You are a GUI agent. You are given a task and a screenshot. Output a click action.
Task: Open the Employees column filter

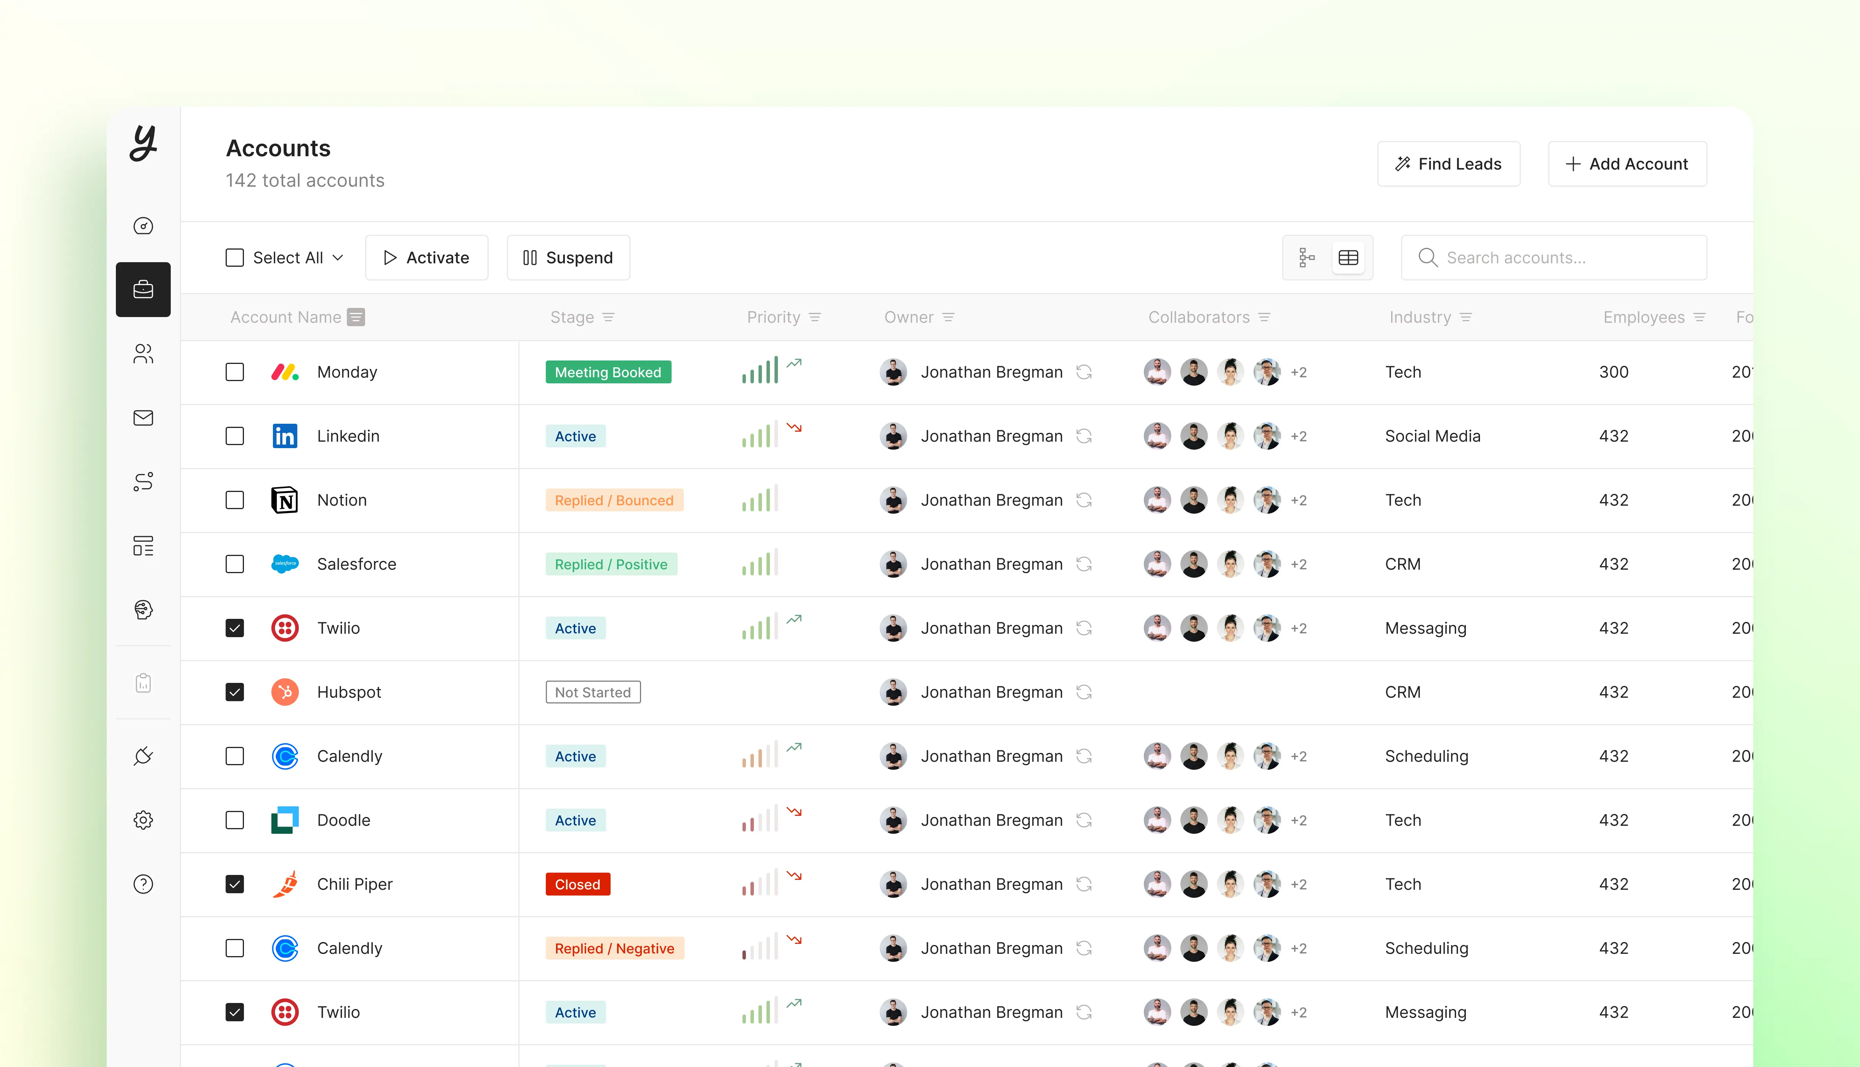[1700, 317]
